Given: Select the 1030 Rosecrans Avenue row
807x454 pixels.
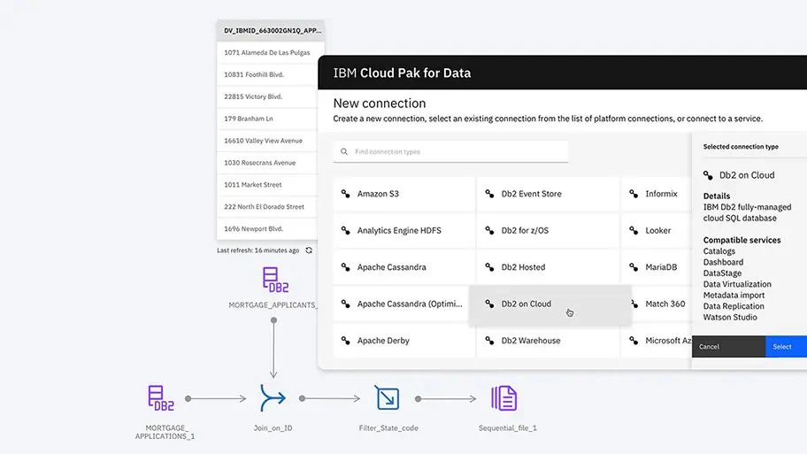Looking at the screenshot, I should point(267,163).
